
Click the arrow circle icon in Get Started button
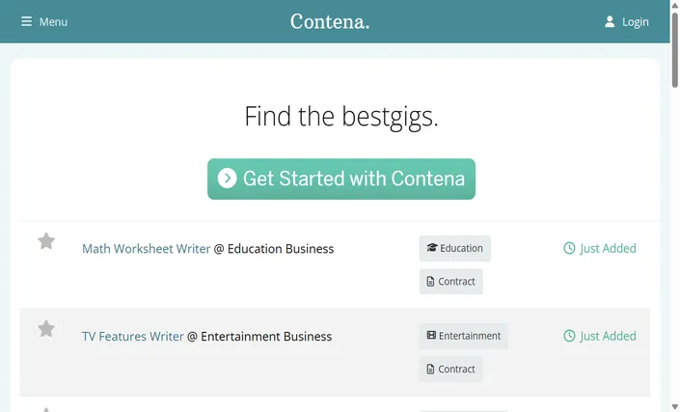227,179
